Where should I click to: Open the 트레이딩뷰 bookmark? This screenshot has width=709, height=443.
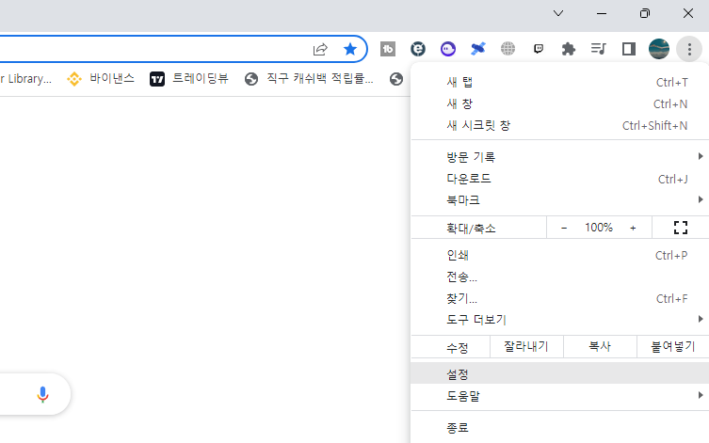[x=189, y=79]
